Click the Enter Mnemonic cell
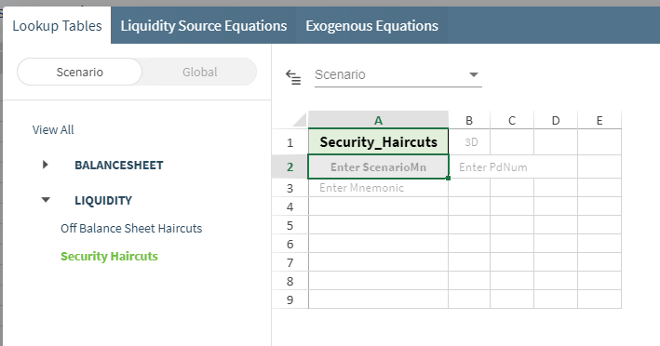 [x=378, y=188]
